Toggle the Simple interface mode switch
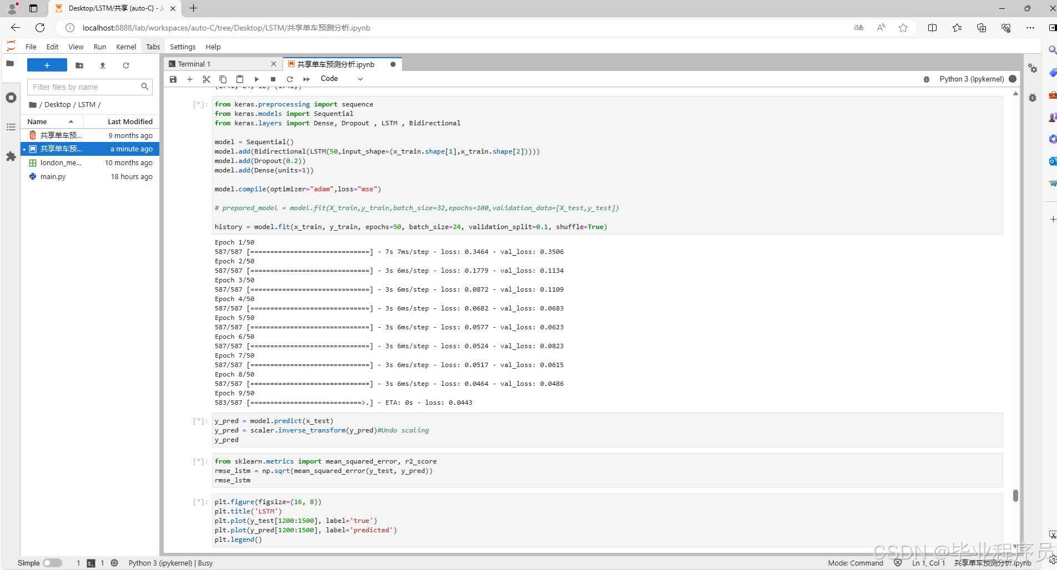 tap(53, 563)
